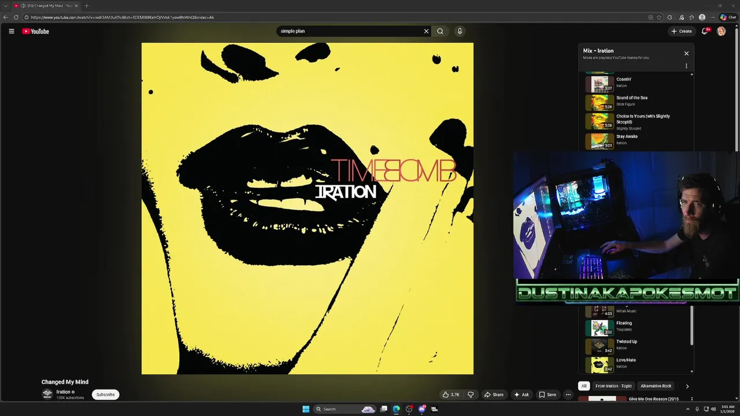Open the Create button menu
This screenshot has width=740, height=416.
[682, 31]
